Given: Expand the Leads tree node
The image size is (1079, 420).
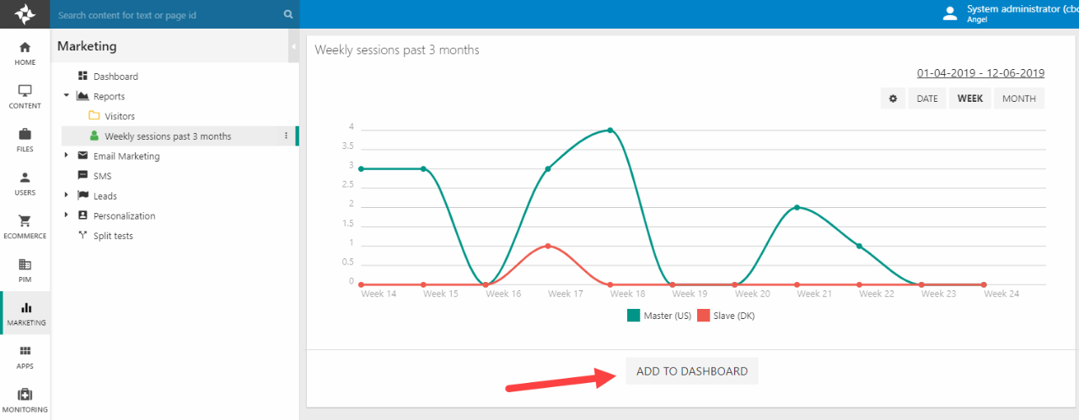Looking at the screenshot, I should (x=67, y=195).
